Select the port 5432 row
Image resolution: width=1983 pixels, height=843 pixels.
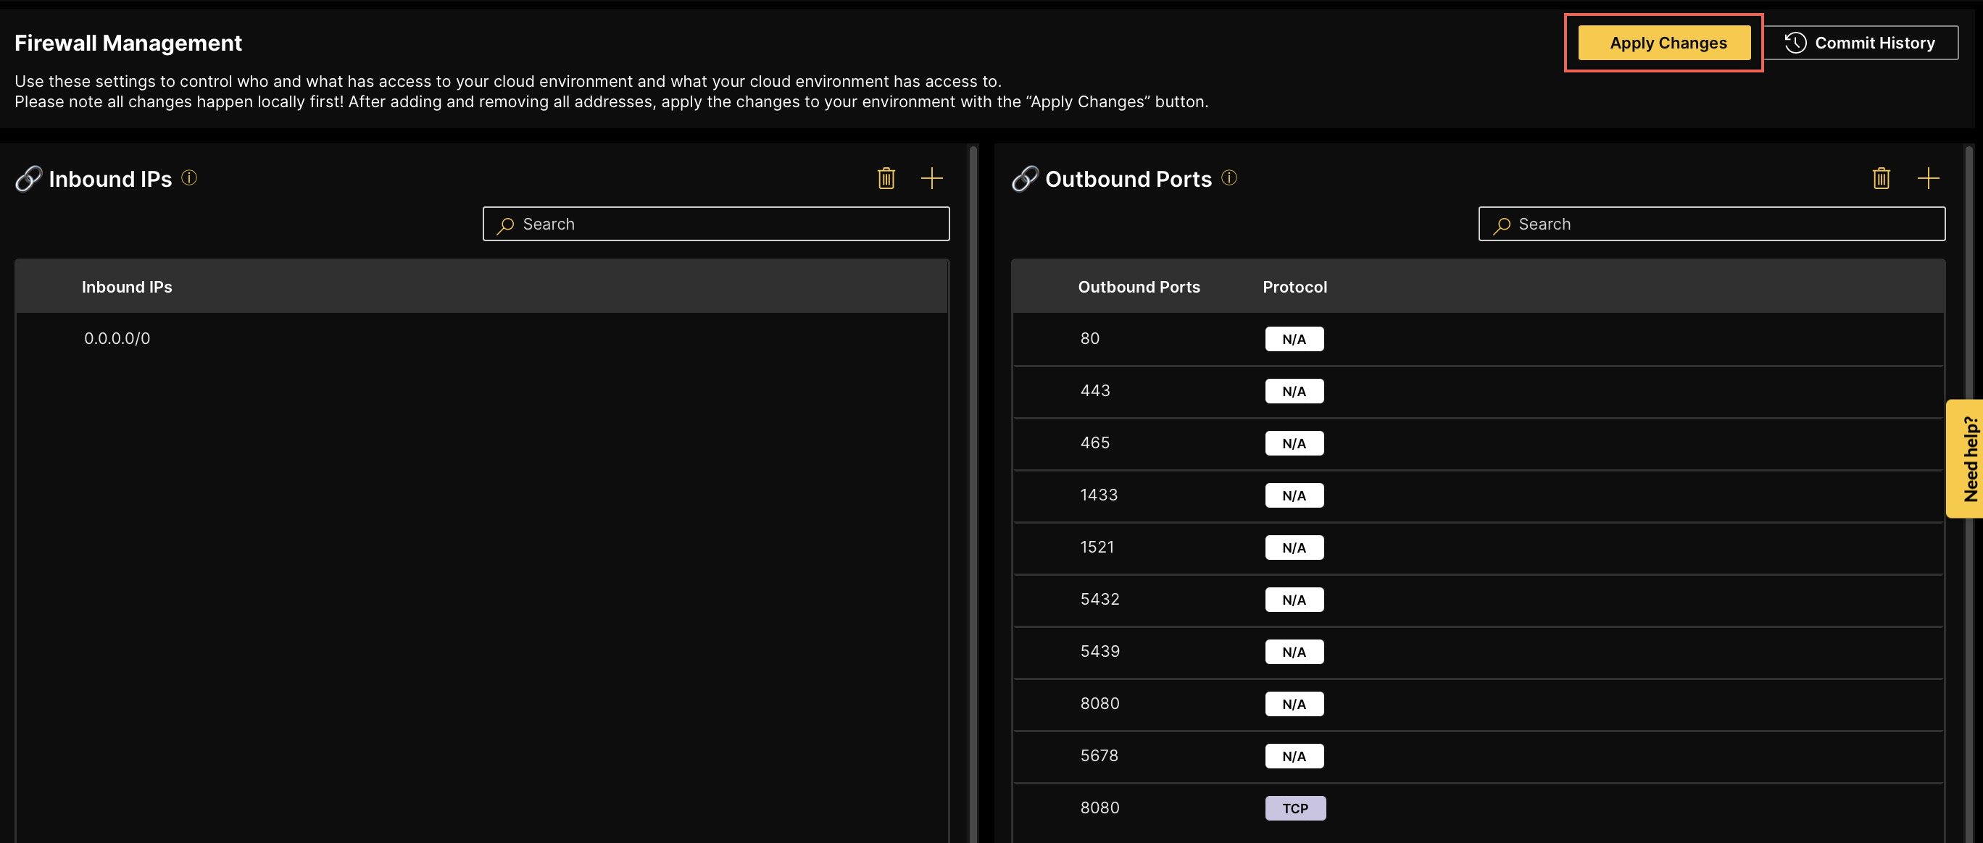click(x=1099, y=599)
